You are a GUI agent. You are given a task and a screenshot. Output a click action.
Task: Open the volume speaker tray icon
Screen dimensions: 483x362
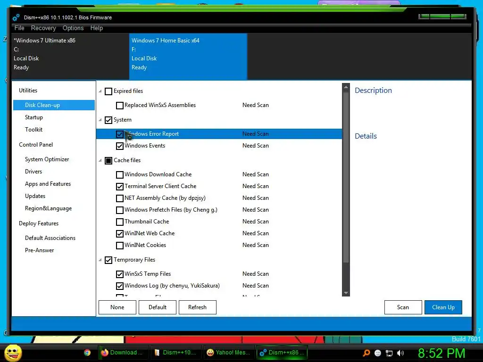400,353
